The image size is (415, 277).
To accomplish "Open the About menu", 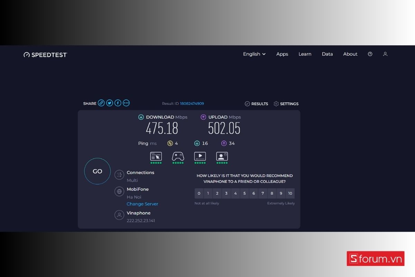I will (x=350, y=54).
